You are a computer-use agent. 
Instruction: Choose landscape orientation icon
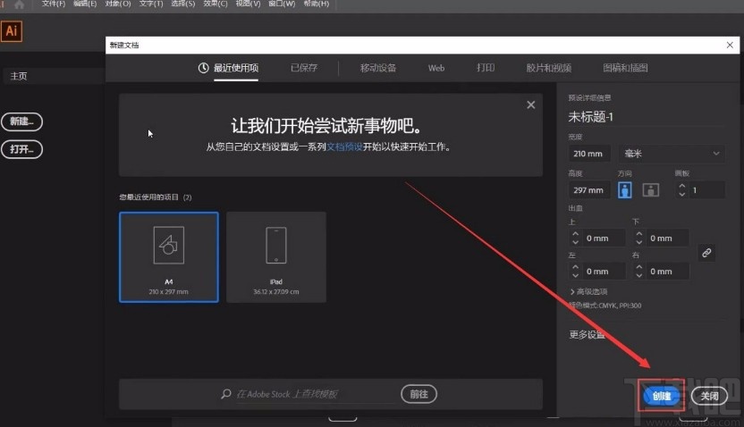click(x=650, y=190)
